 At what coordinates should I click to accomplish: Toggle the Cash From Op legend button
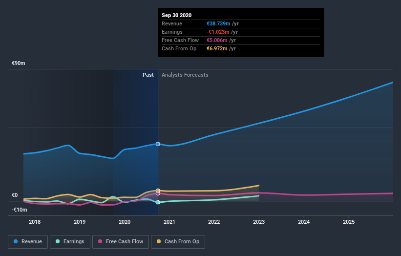pos(178,242)
